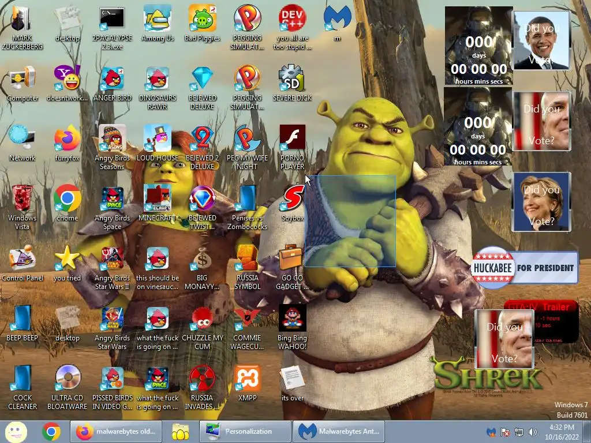Open the Among Us shortcut
The height and width of the screenshot is (443, 591).
[157, 24]
